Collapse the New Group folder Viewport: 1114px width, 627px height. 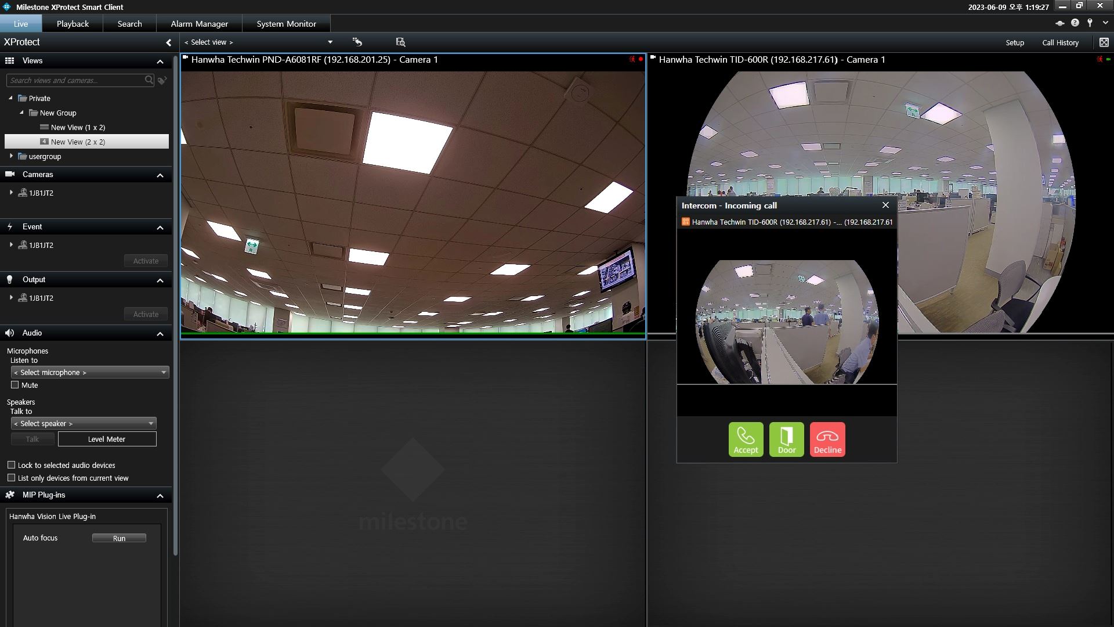21,113
